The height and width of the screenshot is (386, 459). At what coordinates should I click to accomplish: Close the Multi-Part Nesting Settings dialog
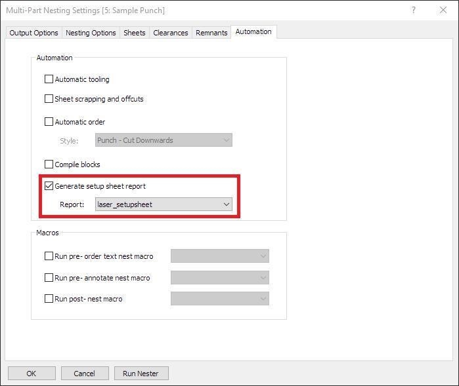(443, 10)
